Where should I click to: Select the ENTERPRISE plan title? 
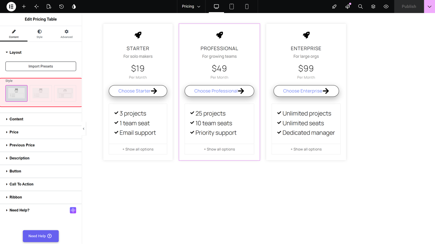coord(306,48)
